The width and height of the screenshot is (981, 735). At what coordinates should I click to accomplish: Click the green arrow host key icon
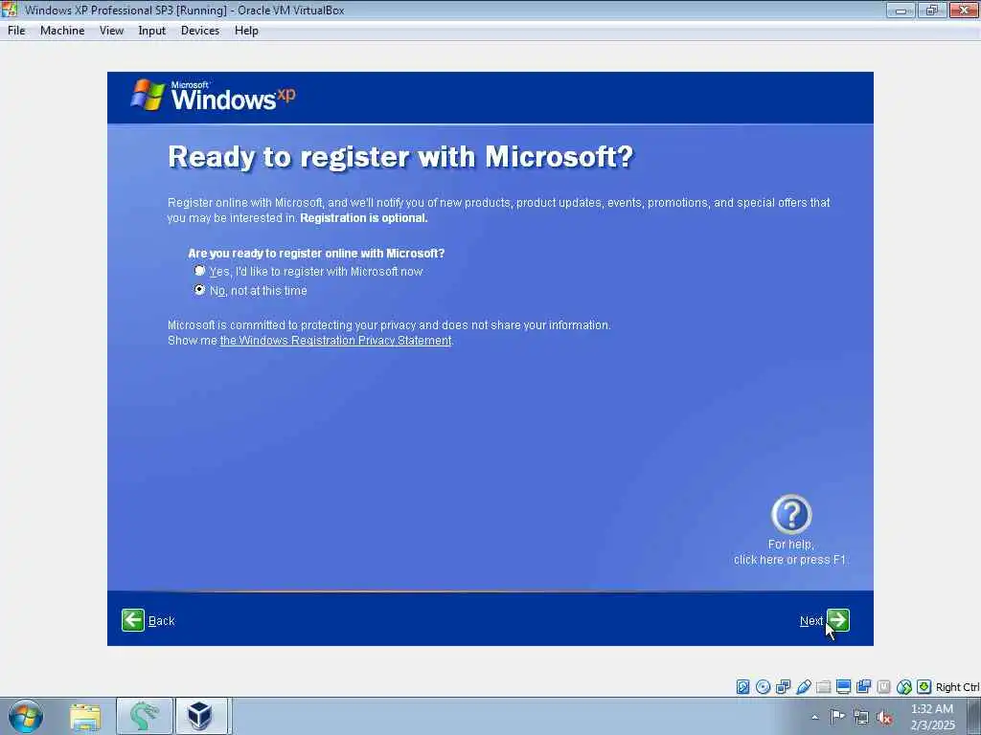coord(924,687)
